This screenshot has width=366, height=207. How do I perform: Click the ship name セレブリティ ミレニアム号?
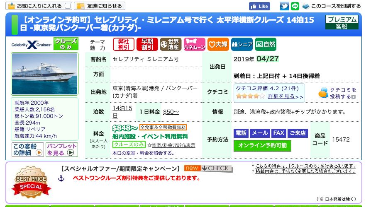click(146, 59)
